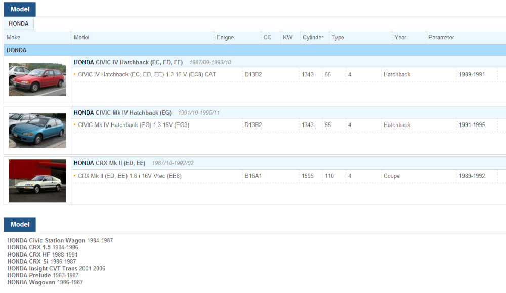Click arrow bullet beside CRX Mk II 1.6 i

point(75,176)
